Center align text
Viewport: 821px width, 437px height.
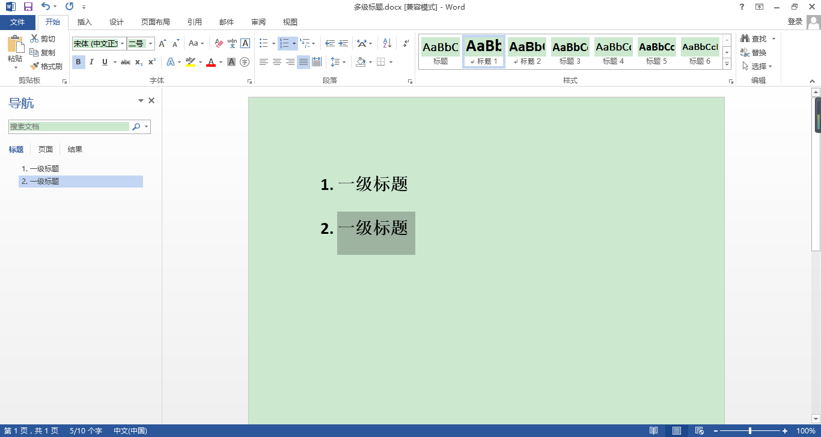(277, 62)
